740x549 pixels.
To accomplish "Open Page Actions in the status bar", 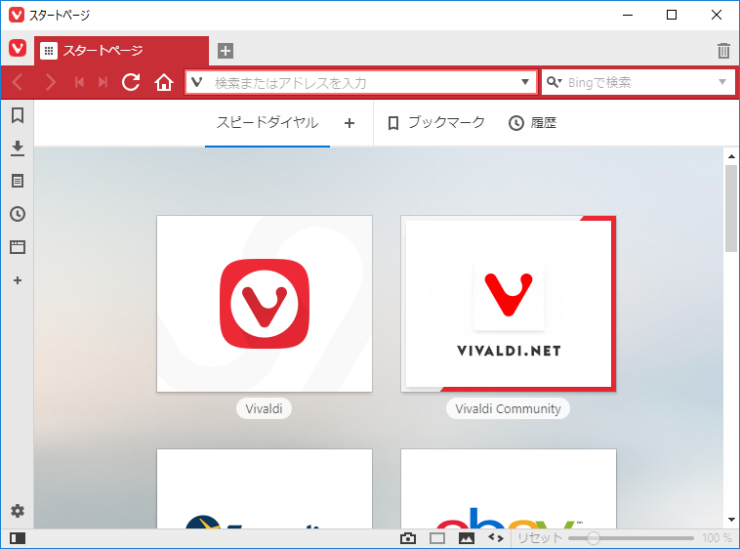I will tap(496, 537).
